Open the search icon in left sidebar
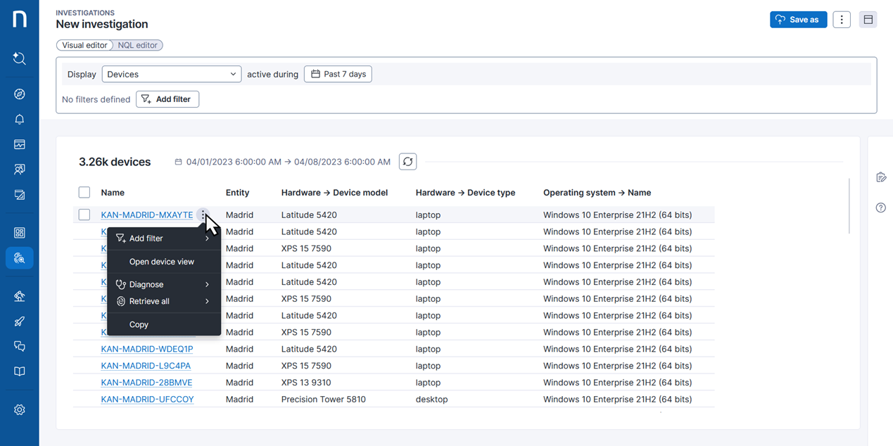Screen dimensions: 893x446 [x=19, y=58]
